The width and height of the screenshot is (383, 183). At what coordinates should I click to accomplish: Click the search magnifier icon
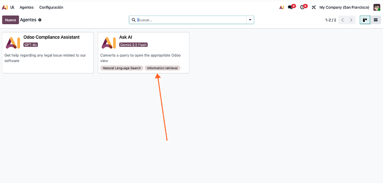(134, 20)
